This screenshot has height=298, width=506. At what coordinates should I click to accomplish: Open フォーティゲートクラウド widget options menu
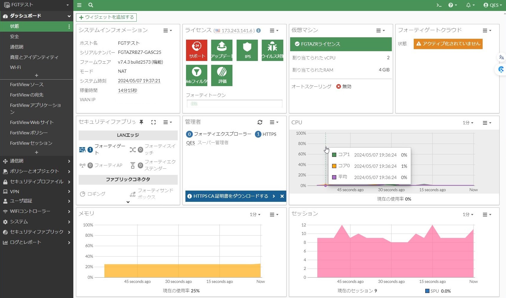(487, 30)
